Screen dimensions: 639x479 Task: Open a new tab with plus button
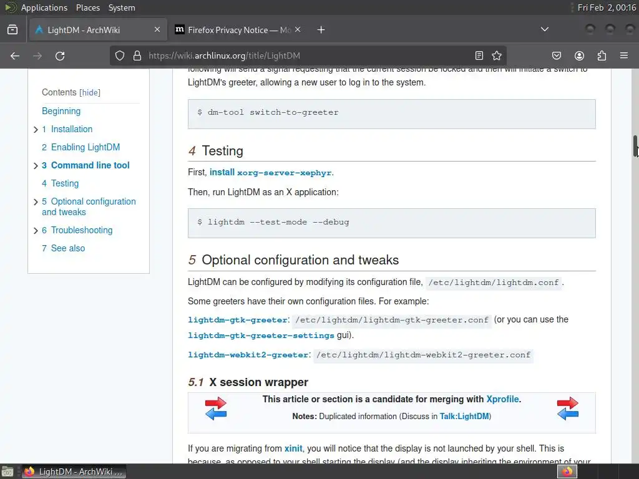tap(321, 30)
